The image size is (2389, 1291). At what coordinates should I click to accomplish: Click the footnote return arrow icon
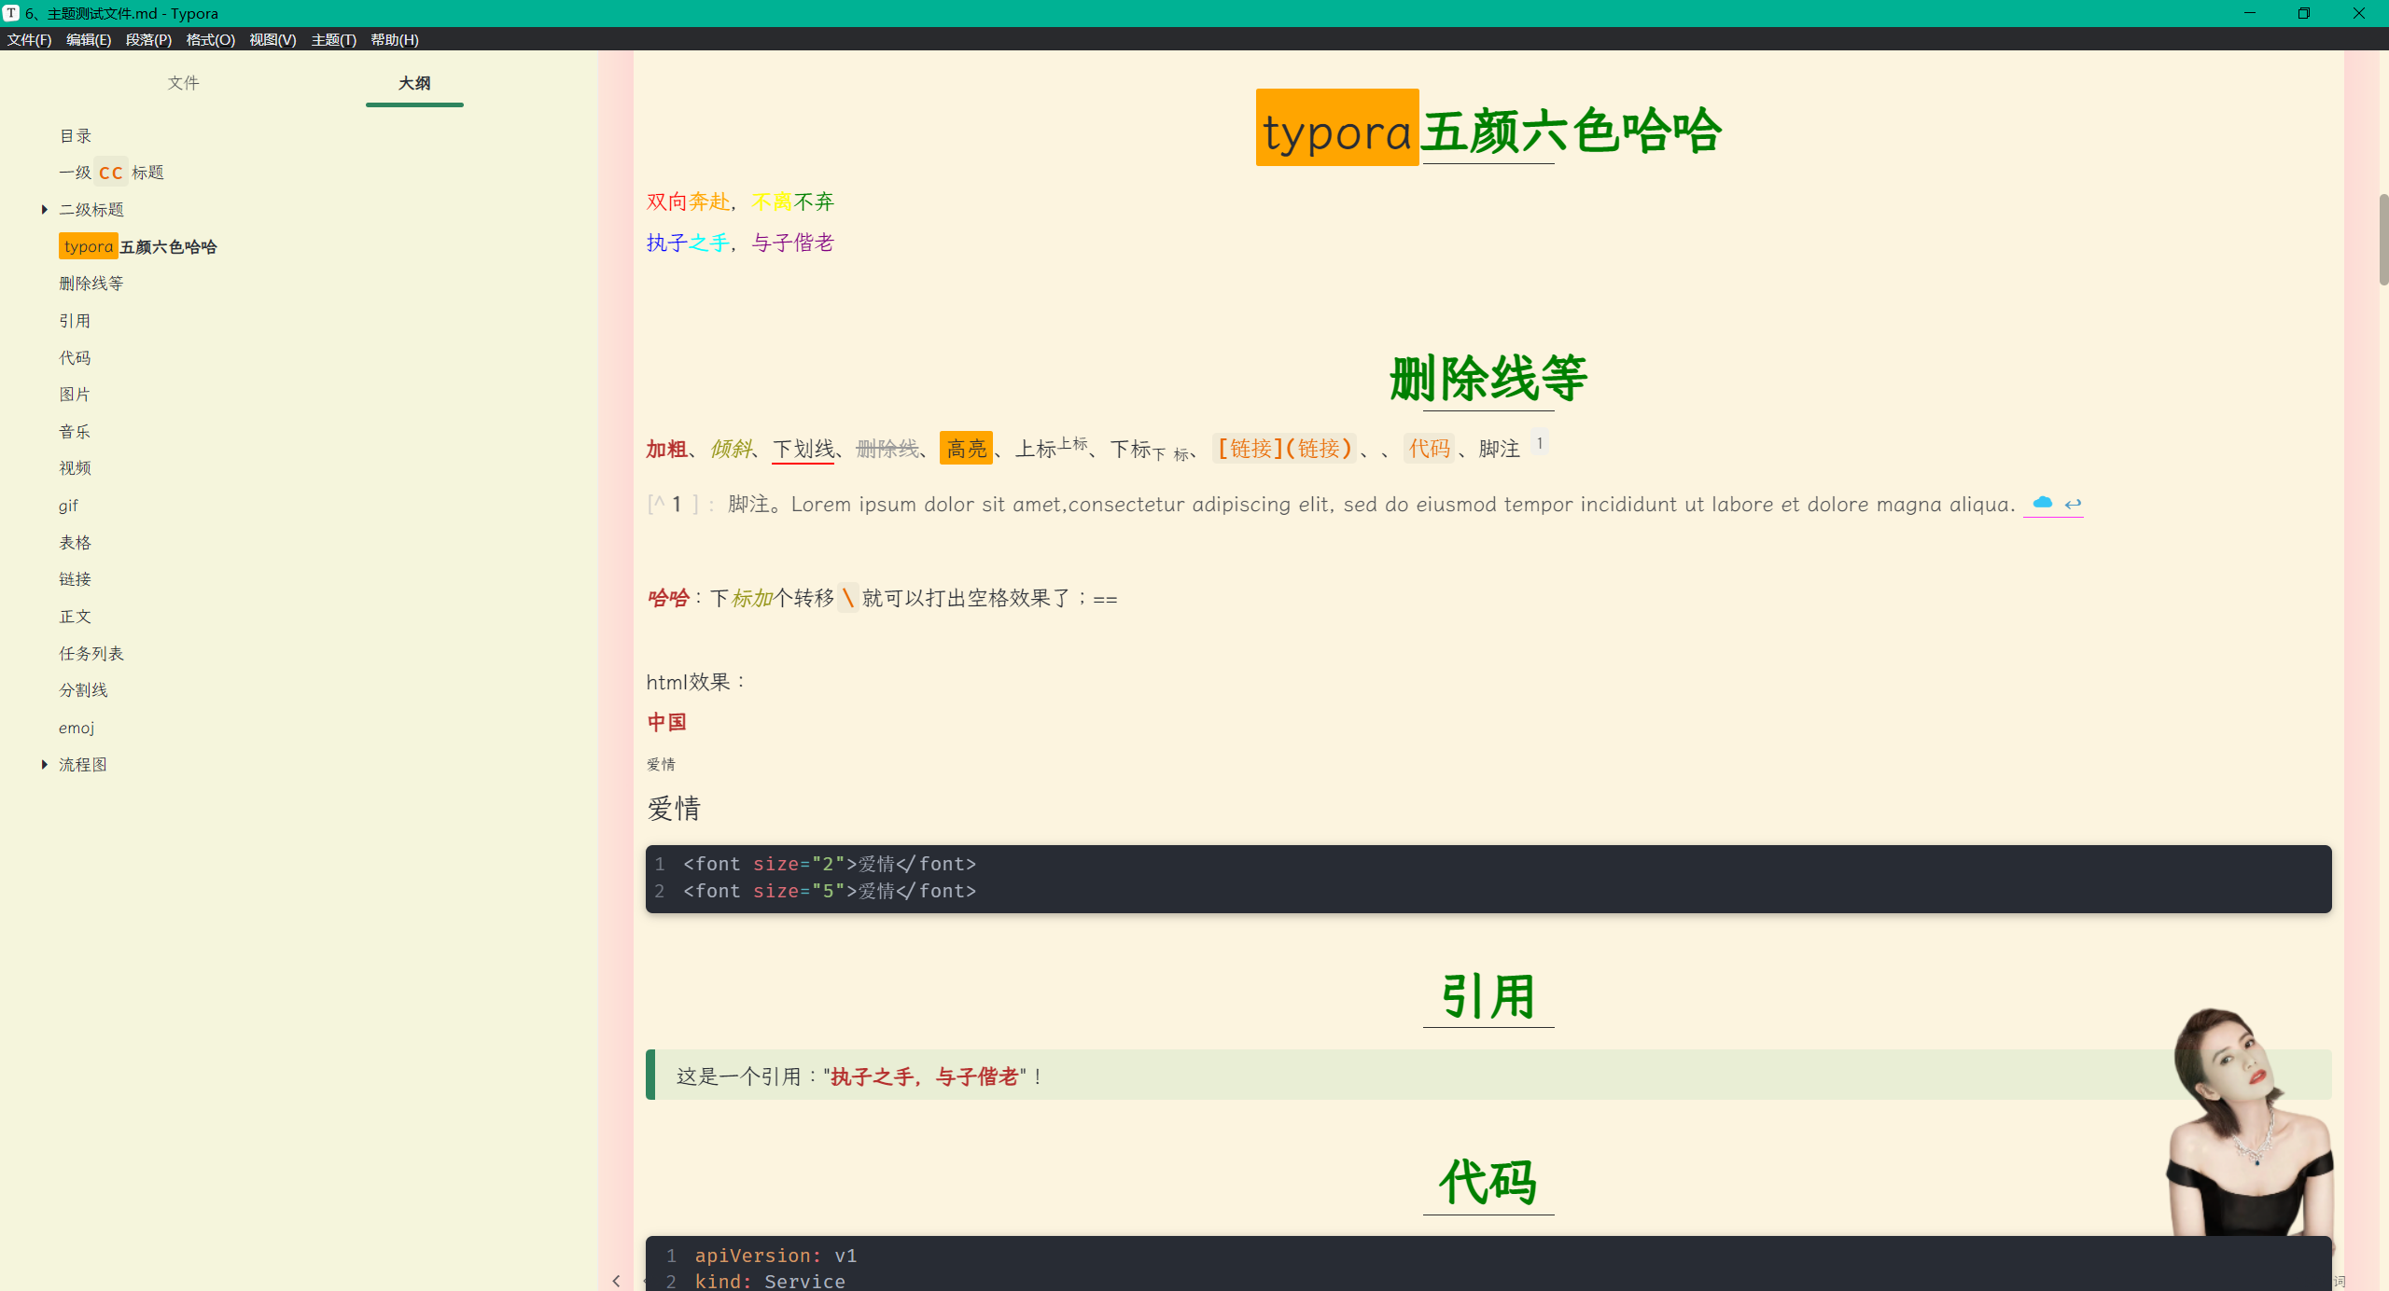coord(2073,504)
